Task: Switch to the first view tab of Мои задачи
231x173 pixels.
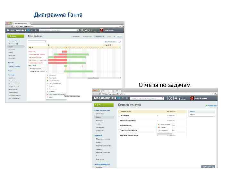Action: point(75,37)
